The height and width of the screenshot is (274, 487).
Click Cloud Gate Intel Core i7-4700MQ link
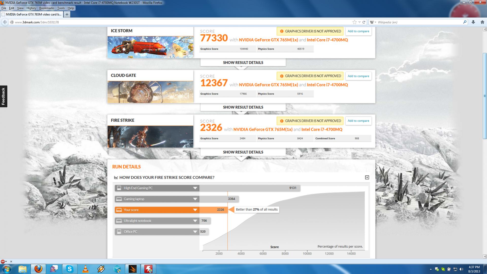point(327,85)
